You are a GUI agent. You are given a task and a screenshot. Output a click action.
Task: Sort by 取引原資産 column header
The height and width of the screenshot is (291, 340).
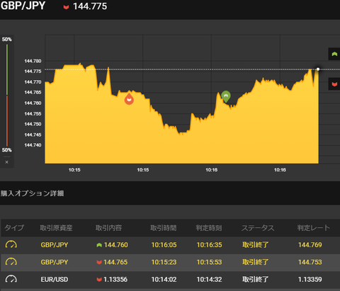click(x=56, y=228)
